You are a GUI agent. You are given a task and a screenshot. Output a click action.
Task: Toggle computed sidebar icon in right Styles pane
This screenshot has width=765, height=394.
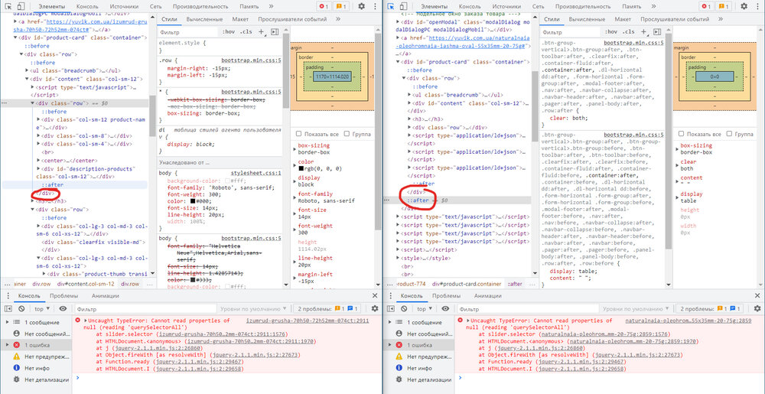(656, 31)
